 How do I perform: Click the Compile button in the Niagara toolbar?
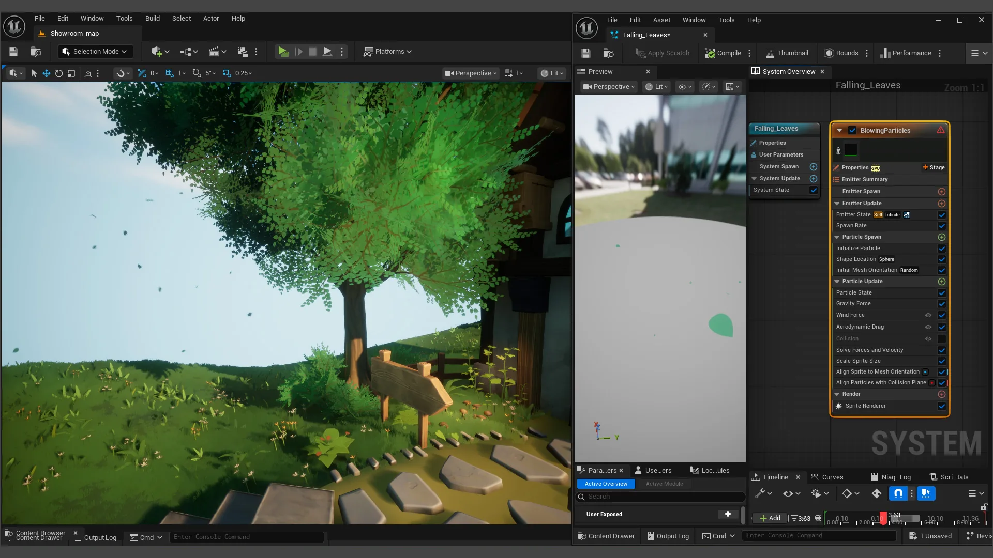[x=723, y=53]
